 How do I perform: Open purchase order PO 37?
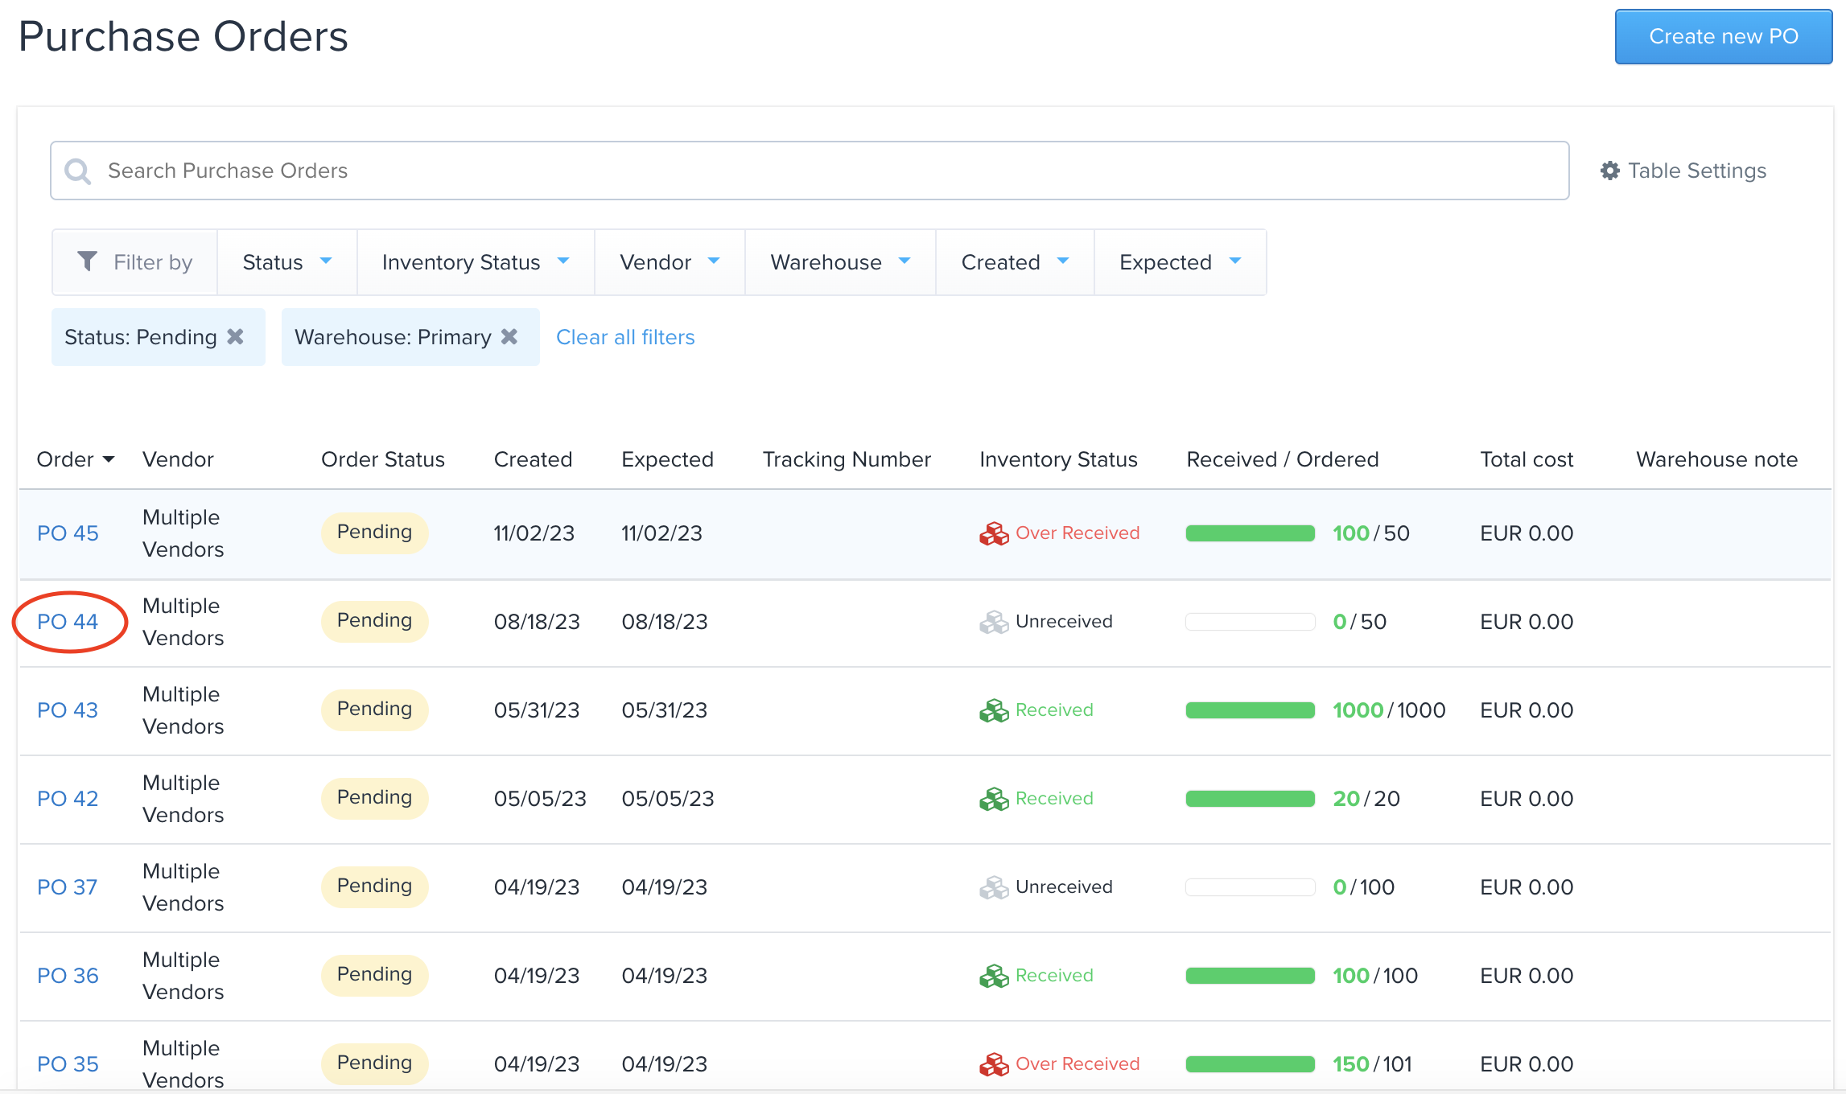[x=68, y=887]
